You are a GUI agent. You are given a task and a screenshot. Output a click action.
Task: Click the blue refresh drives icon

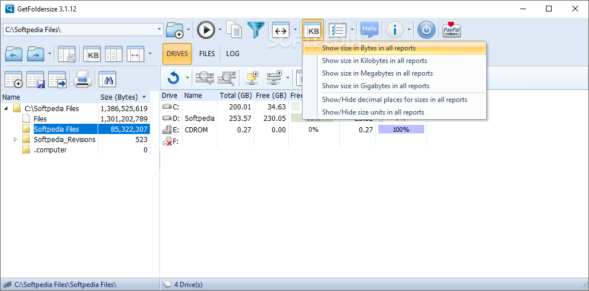(x=173, y=78)
